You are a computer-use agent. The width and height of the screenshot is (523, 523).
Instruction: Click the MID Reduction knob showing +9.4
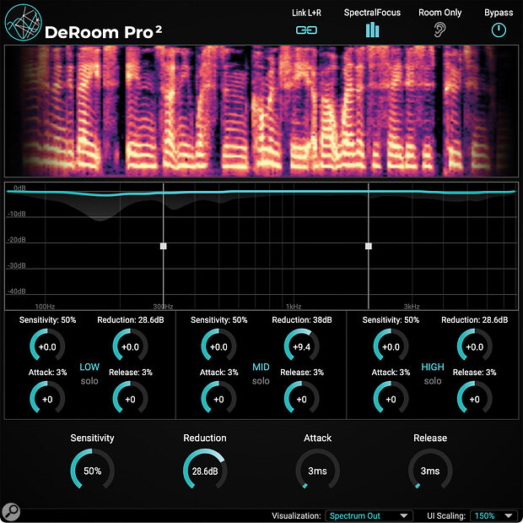tap(301, 346)
